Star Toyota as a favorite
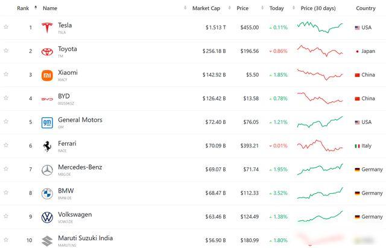The width and height of the screenshot is (386, 248). 6,51
